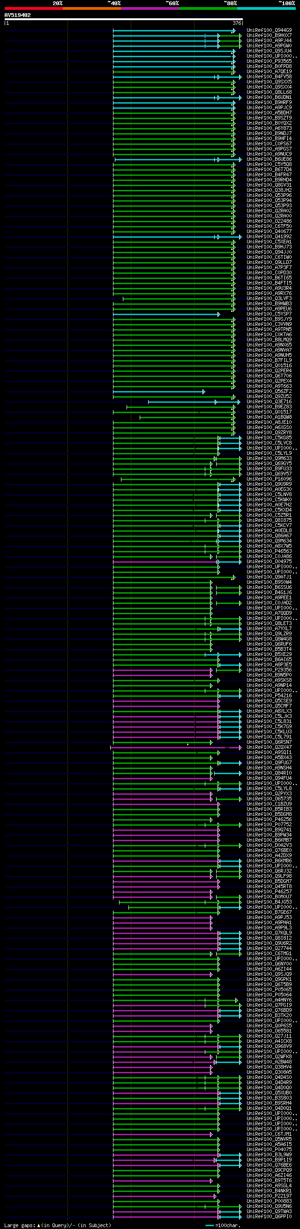Screen dimensions: 300x1229
Task: Click UniRef100_B6UE86 label
Action: click(269, 159)
